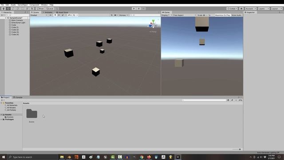
Task: Switch to the Console tab
Action: tap(18, 97)
